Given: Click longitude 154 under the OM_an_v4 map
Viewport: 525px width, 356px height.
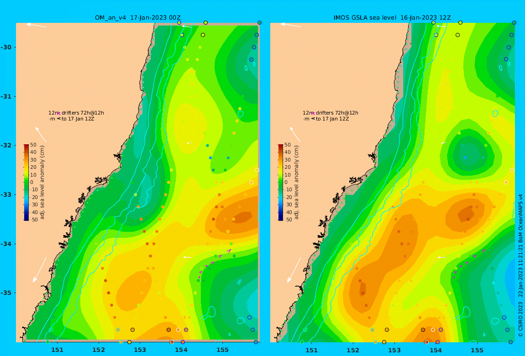Looking at the screenshot, I should (x=181, y=350).
